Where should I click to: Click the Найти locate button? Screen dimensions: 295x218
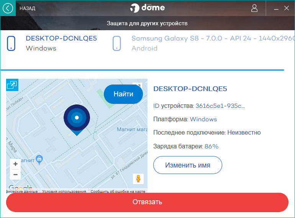123,94
